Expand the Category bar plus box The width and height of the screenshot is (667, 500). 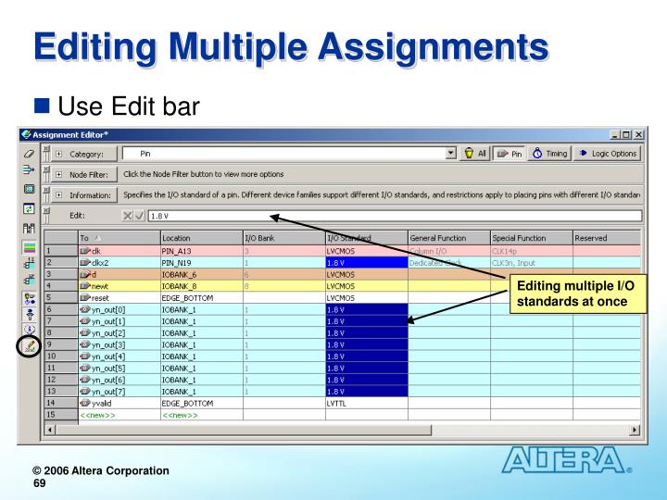[58, 154]
